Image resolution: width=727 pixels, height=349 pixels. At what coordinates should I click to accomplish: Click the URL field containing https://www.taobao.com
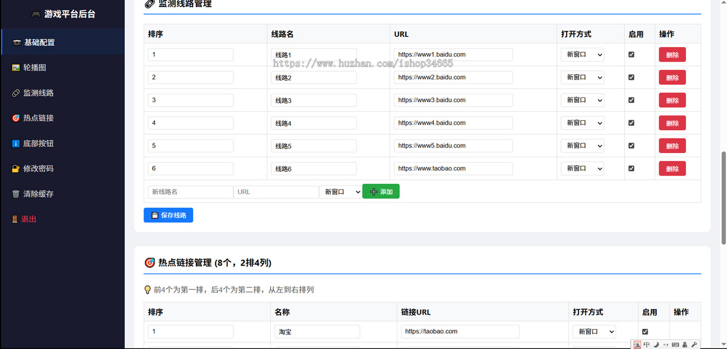click(x=453, y=168)
